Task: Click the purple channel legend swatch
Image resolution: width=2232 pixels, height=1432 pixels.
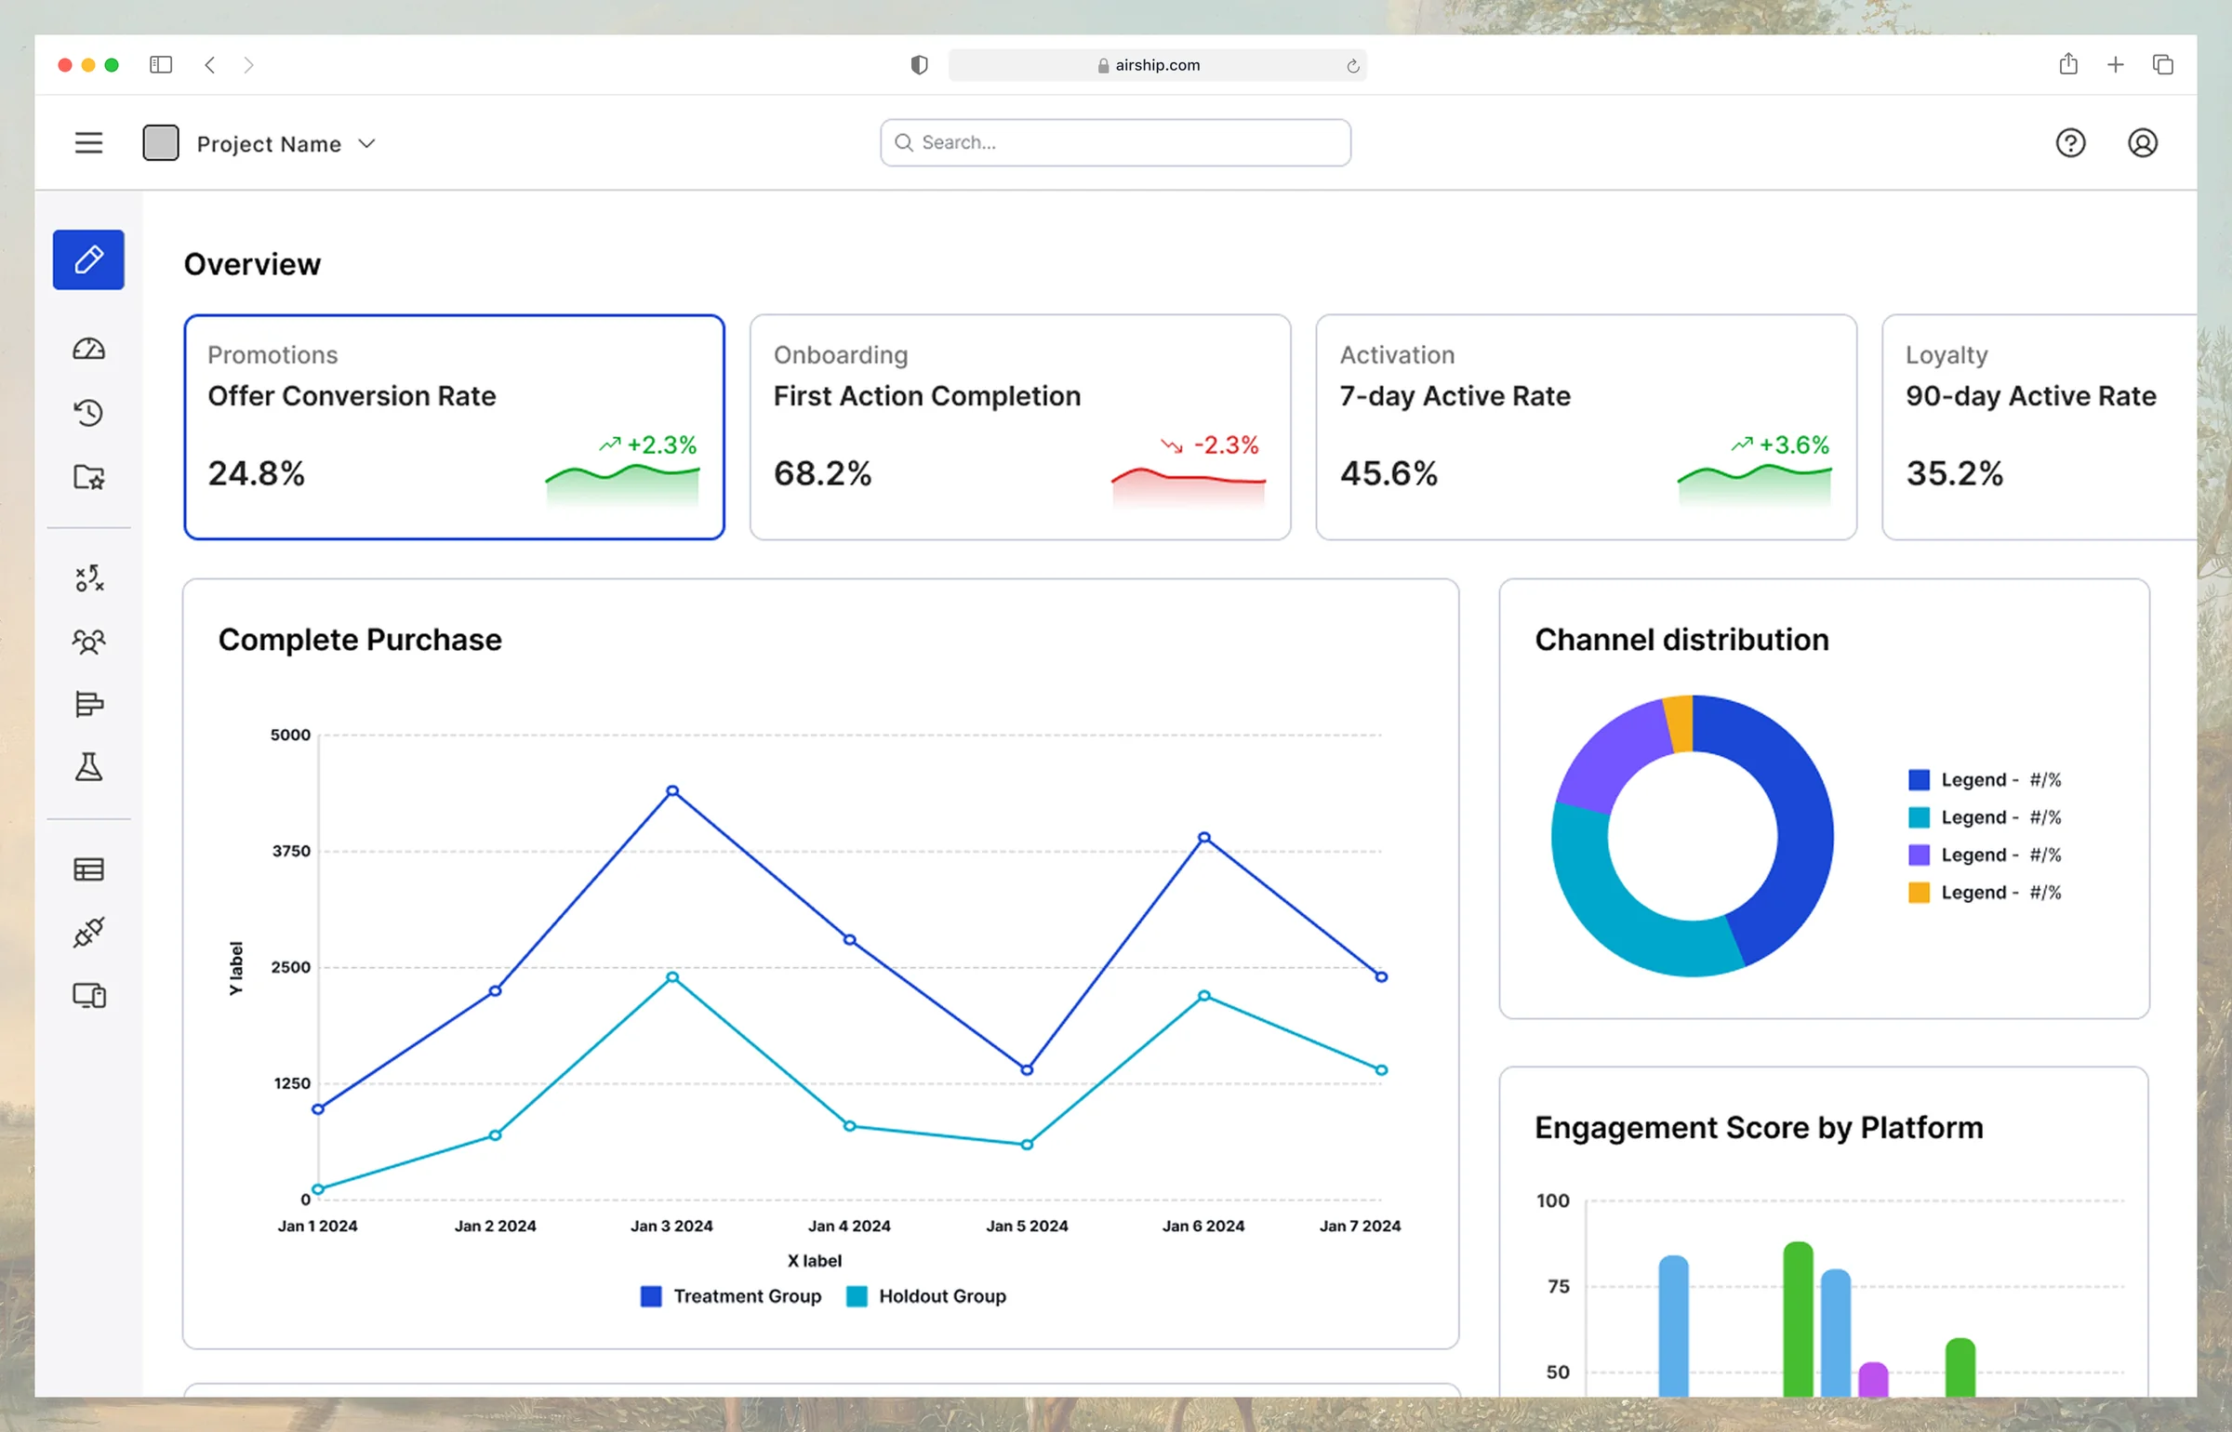Action: pos(1919,855)
